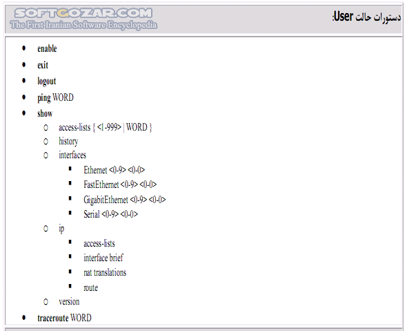Select the GigabitEthernet interface entry
This screenshot has width=407, height=331.
coord(125,200)
